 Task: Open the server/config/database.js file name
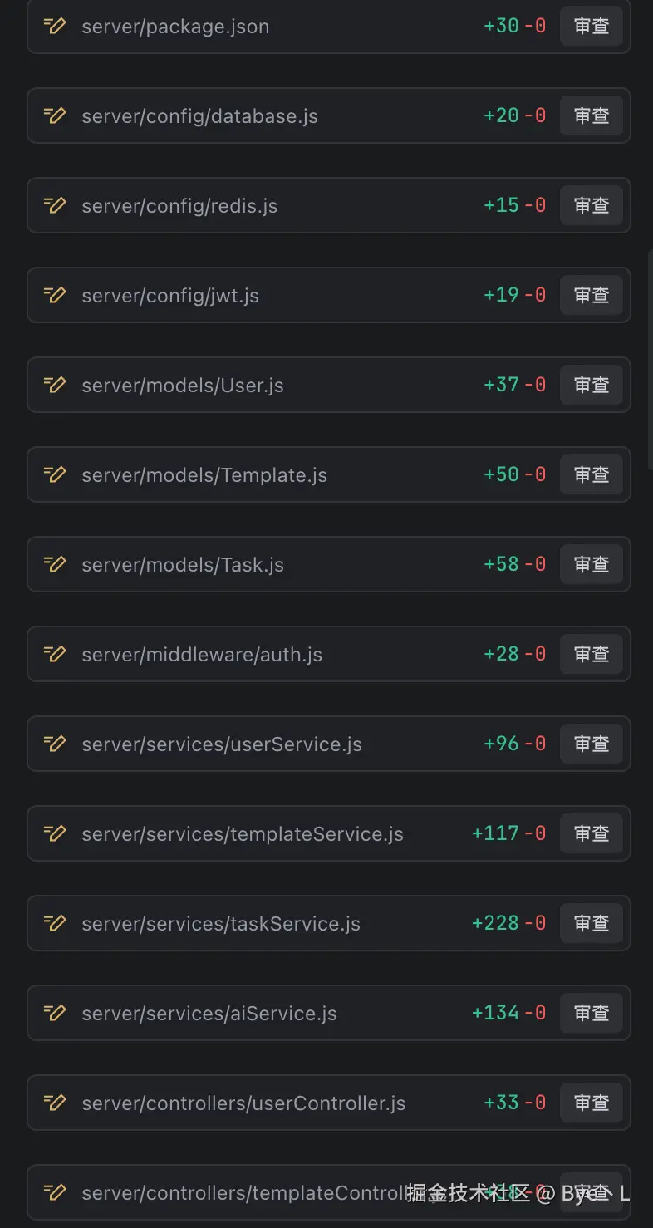[199, 116]
